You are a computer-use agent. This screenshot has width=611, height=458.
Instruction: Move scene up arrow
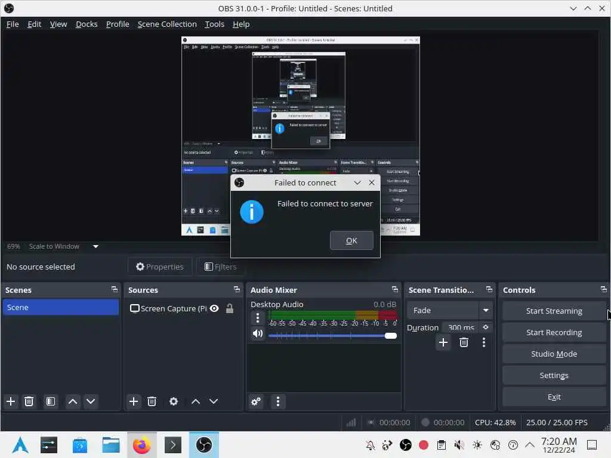[x=72, y=401]
